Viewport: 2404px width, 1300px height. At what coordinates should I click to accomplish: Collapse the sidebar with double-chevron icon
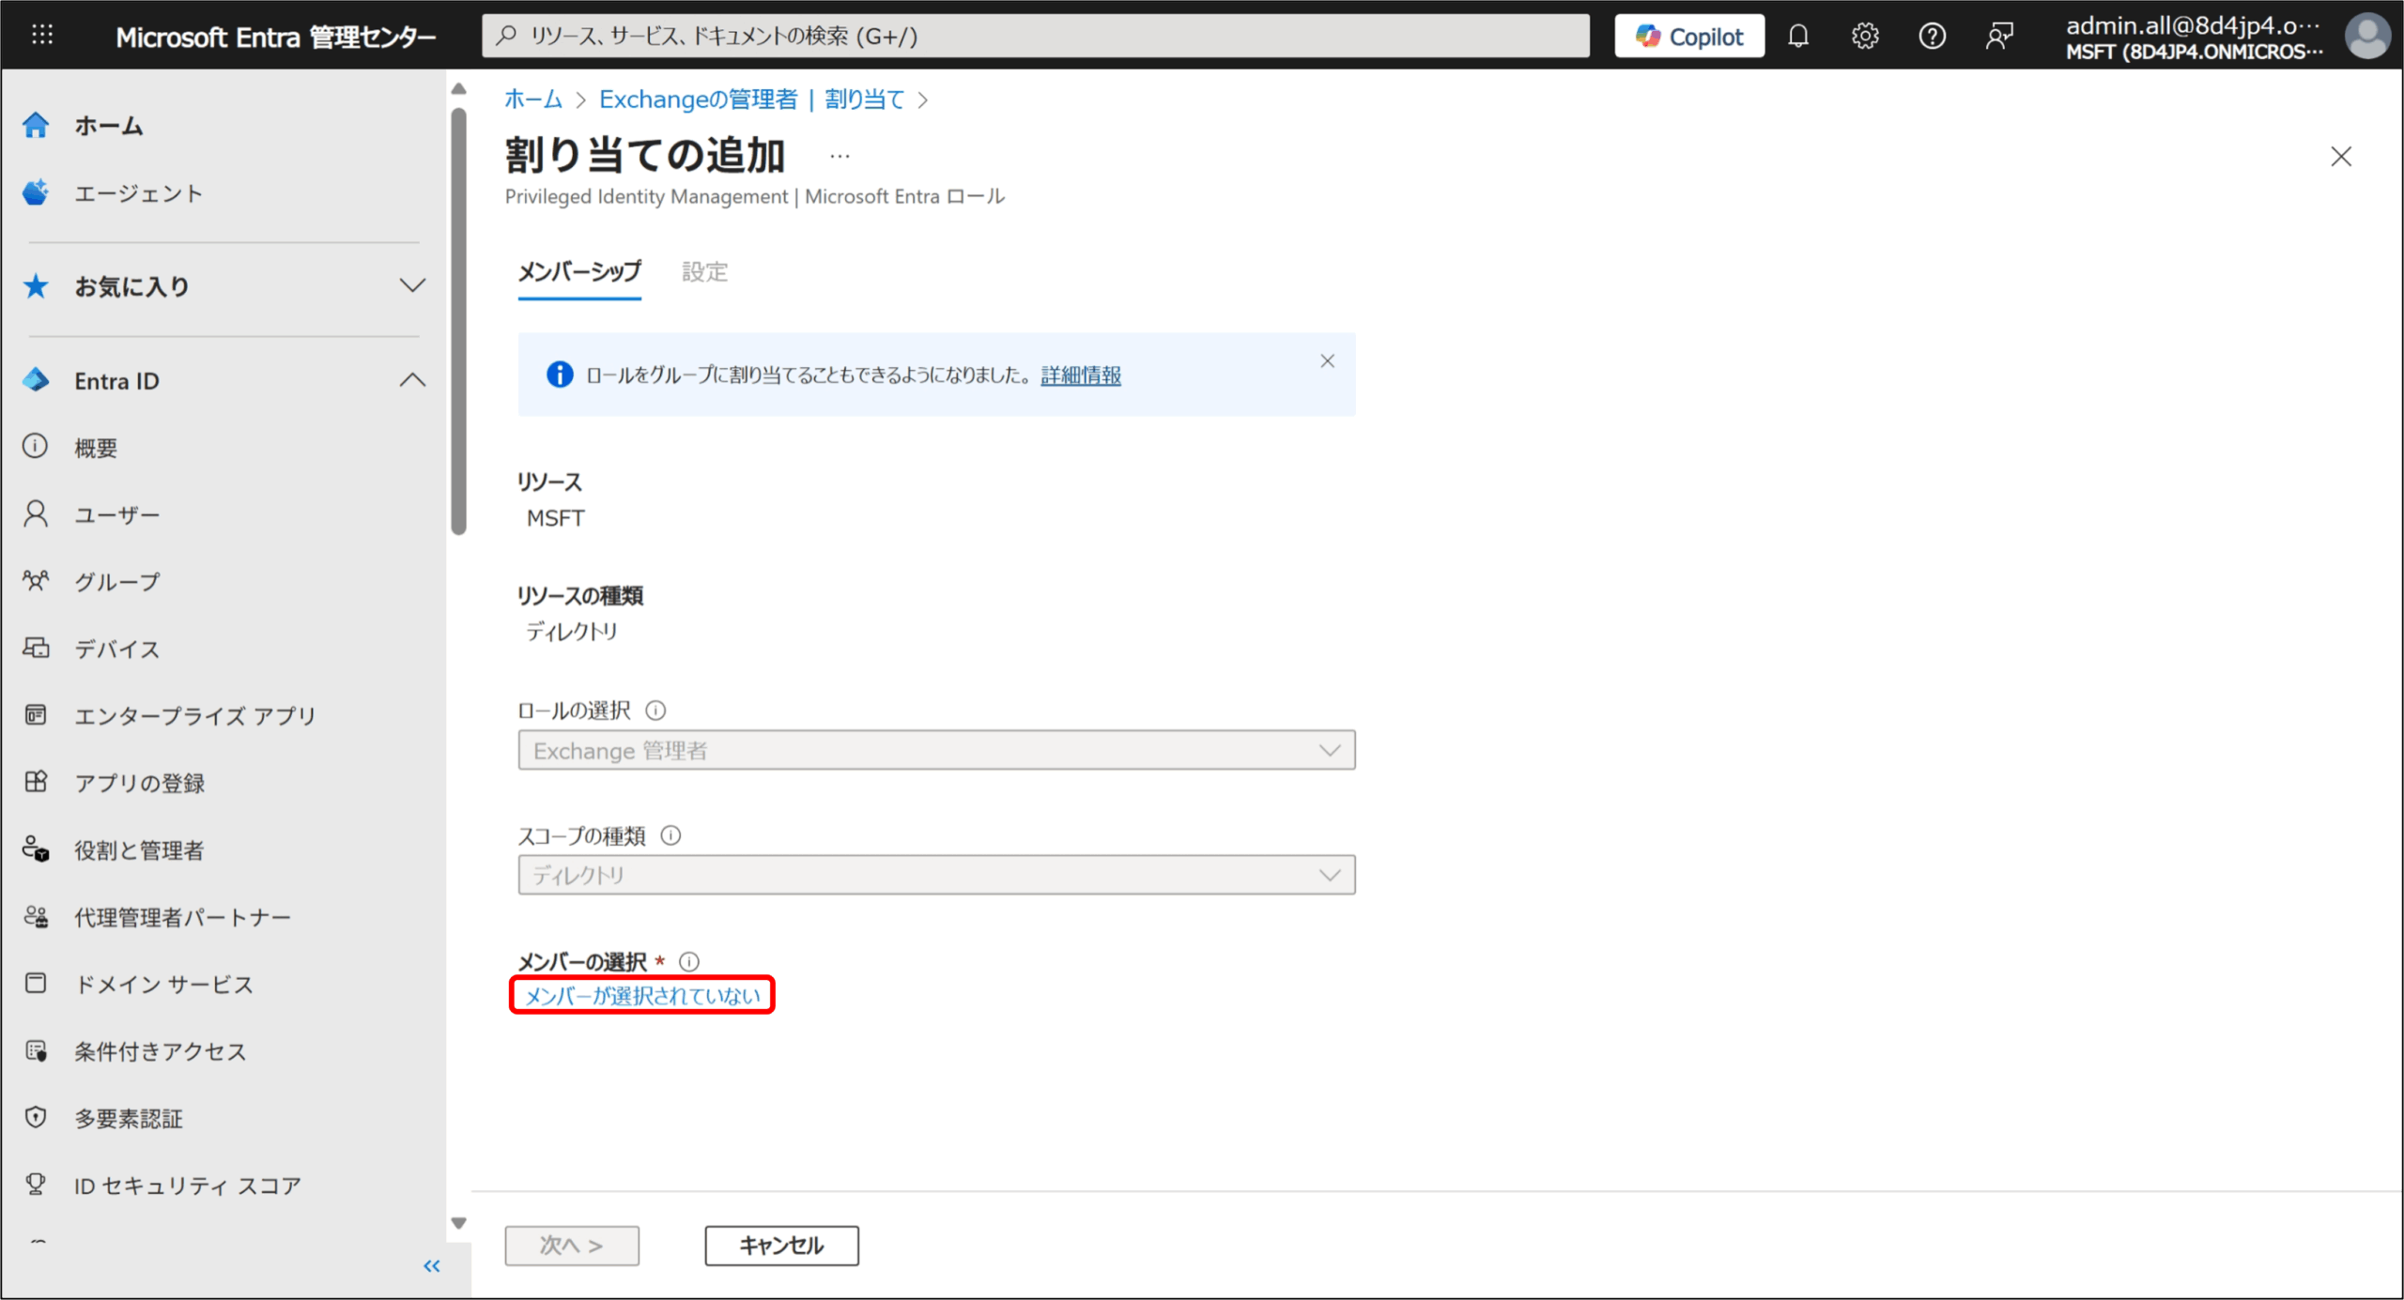431,1266
